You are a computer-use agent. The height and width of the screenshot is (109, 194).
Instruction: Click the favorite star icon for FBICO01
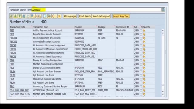[x=144, y=38]
